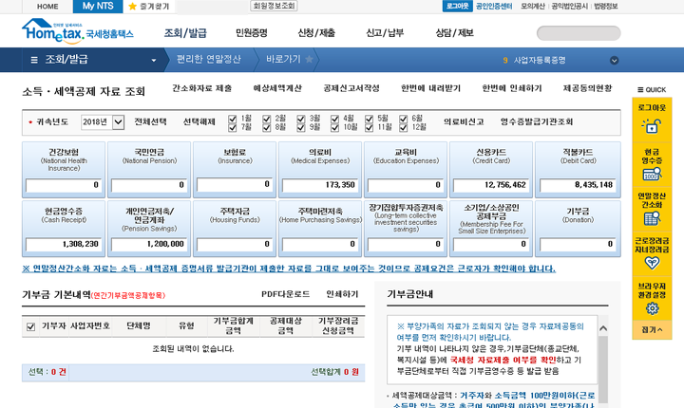
Task: Open the 신용카드 (Credit Card) tile
Action: [x=491, y=169]
